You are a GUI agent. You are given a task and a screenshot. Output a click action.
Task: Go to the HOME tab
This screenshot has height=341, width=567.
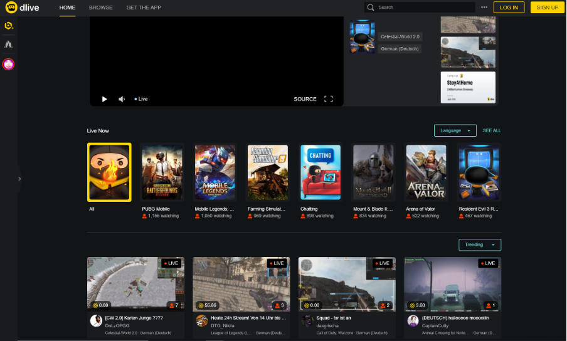[67, 8]
